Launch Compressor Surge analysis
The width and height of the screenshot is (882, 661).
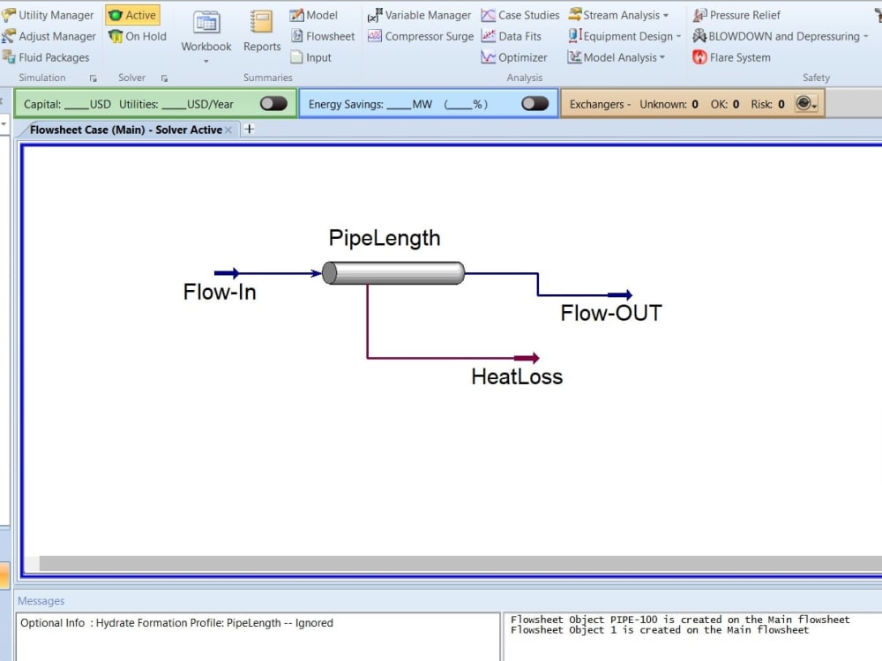coord(420,36)
